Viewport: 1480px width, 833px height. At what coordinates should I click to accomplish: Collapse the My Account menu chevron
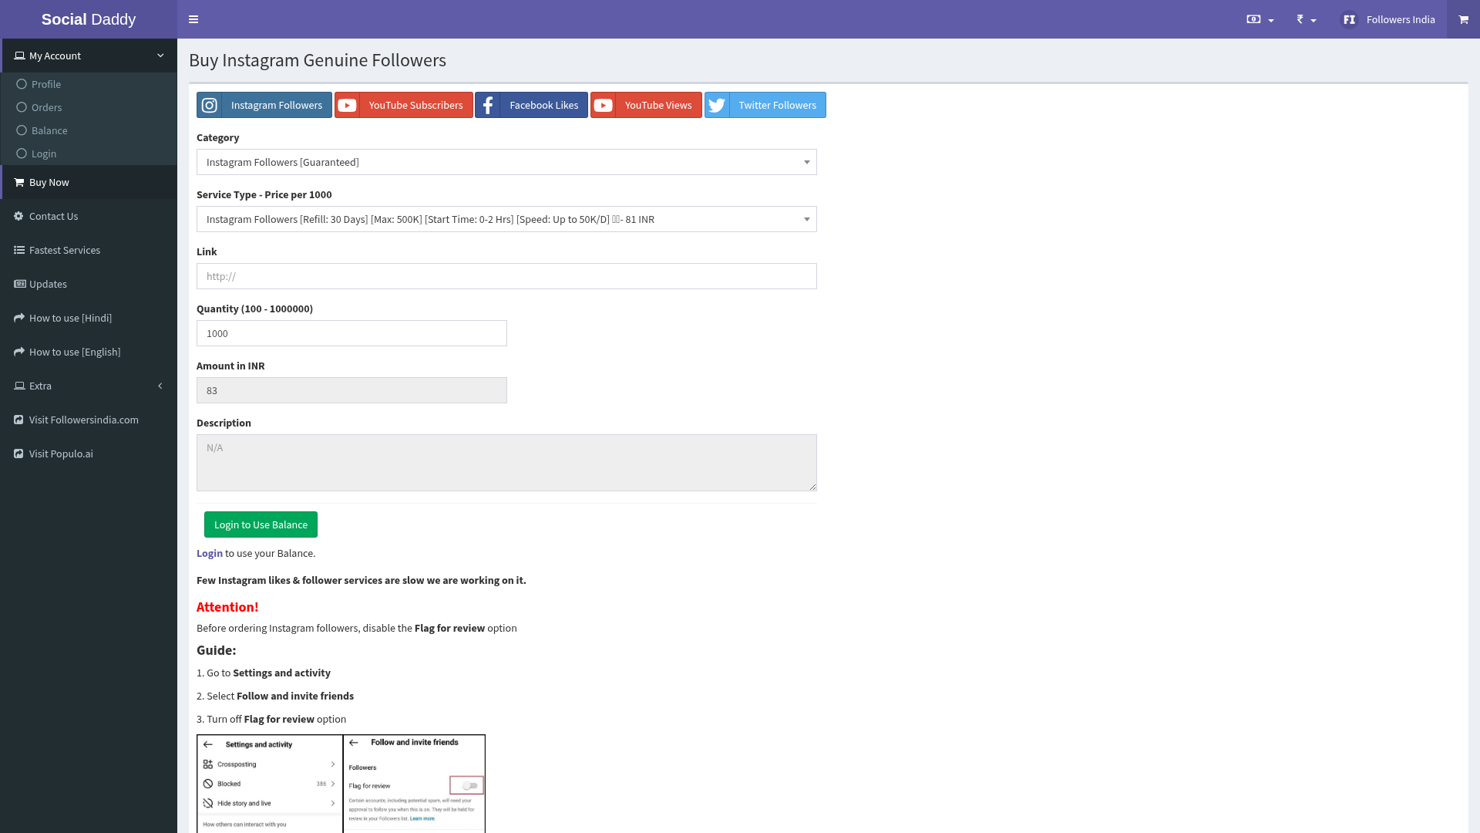(160, 56)
